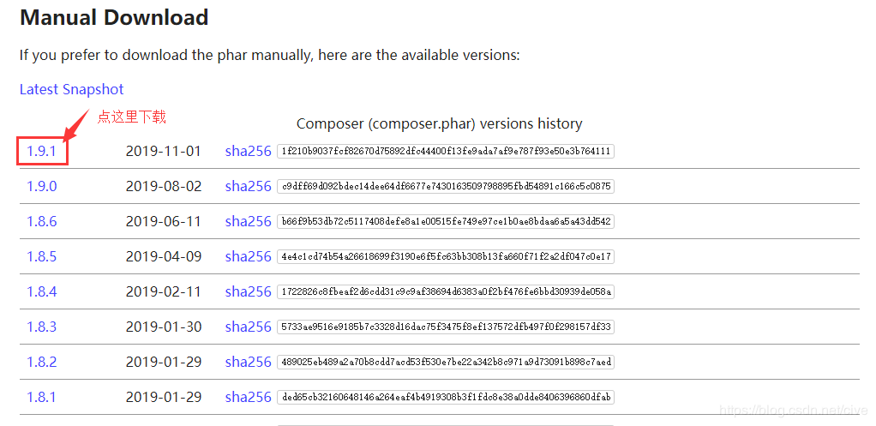This screenshot has height=426, width=876.
Task: Download Composer version 1.9.1
Action: [41, 151]
